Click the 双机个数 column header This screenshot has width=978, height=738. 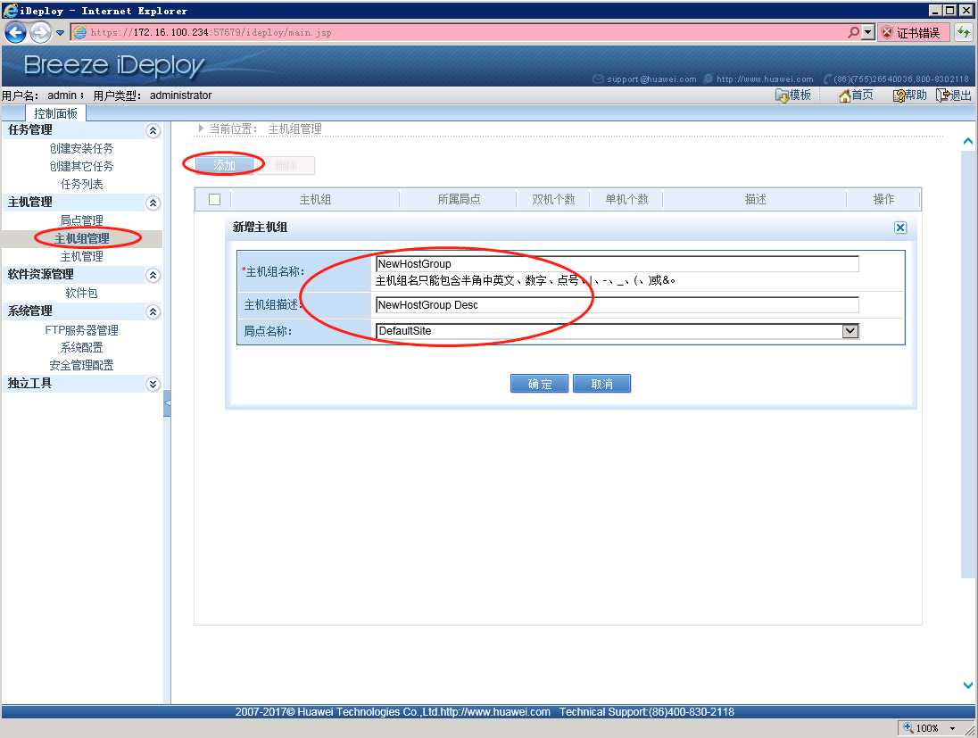tap(553, 200)
